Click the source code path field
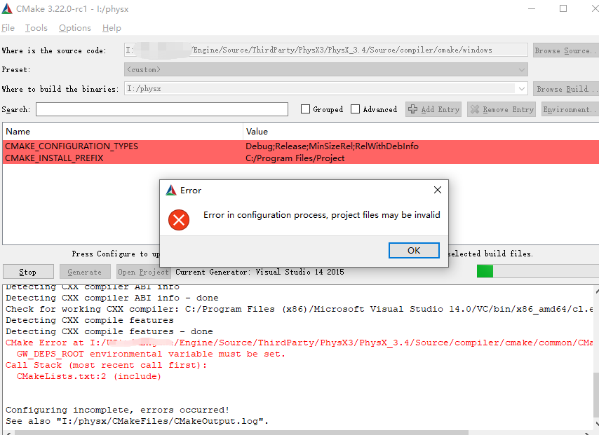 coord(326,50)
